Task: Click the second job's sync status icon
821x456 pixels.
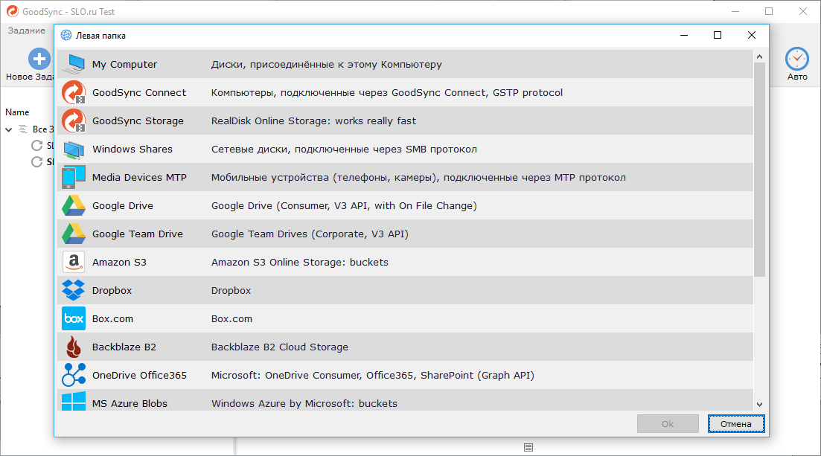Action: 36,161
